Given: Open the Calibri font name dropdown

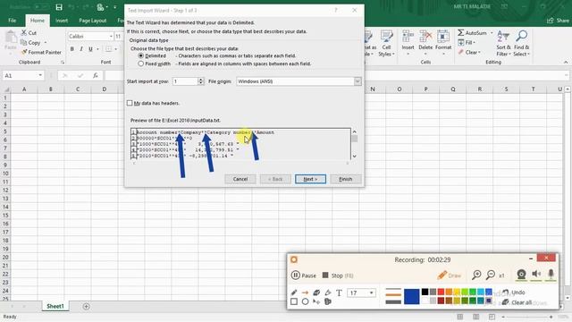Looking at the screenshot, I should pyautogui.click(x=111, y=36).
